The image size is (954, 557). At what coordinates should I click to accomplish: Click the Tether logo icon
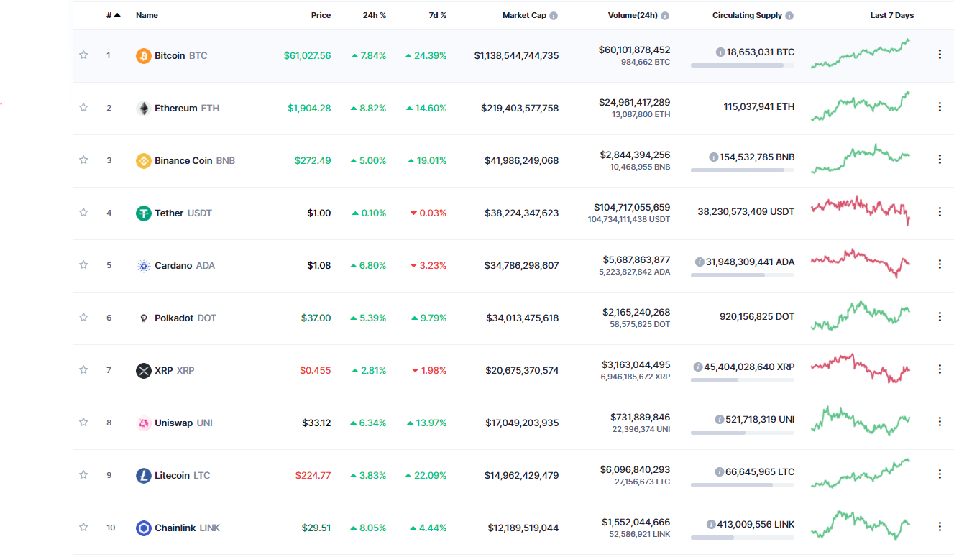[x=144, y=213]
